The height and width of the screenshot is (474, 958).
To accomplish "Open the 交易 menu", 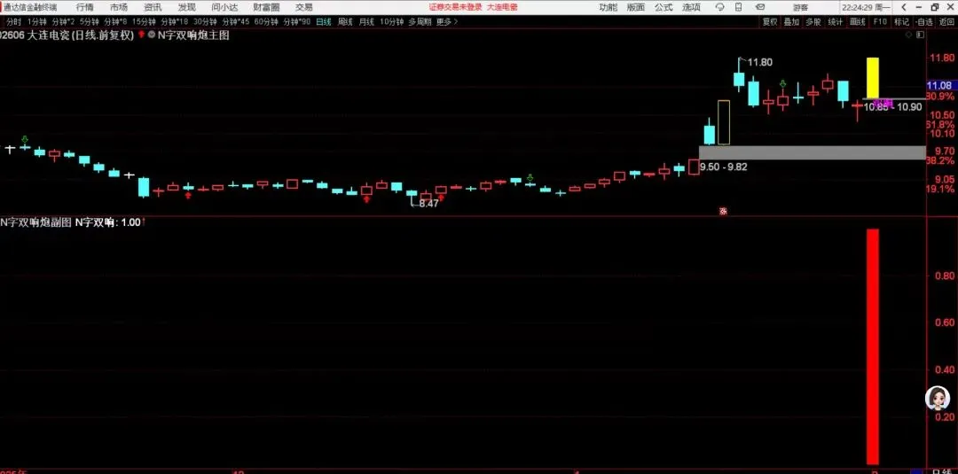I will tap(303, 7).
